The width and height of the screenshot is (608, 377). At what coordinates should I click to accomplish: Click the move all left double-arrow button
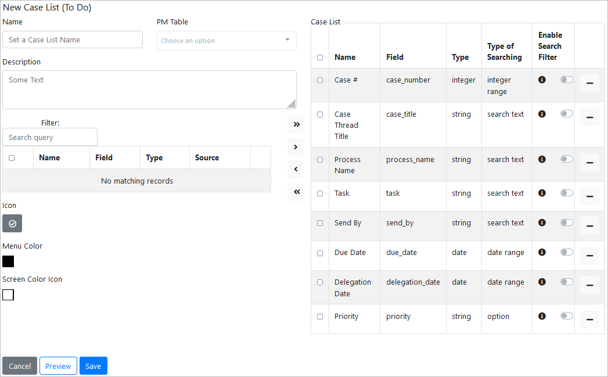(x=296, y=192)
